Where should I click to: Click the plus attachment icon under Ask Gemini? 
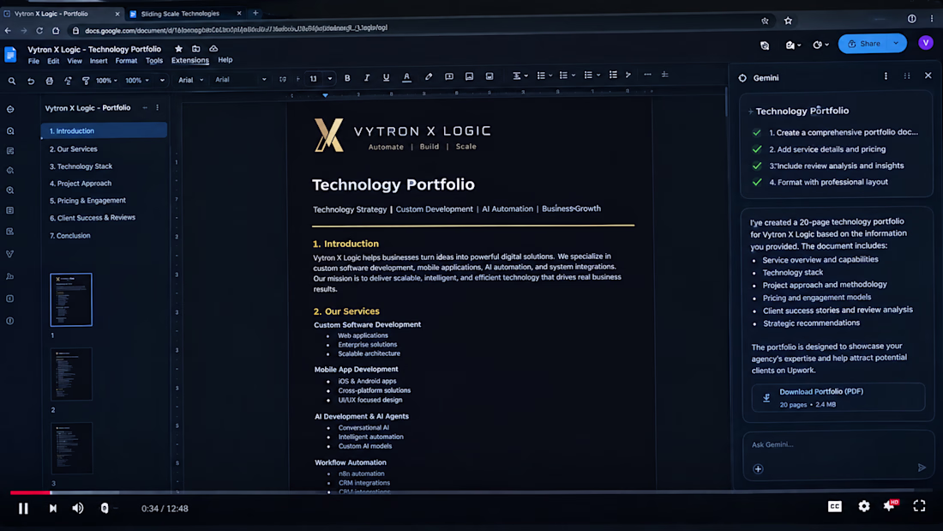point(758,469)
